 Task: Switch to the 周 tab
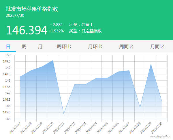[x=24, y=47]
